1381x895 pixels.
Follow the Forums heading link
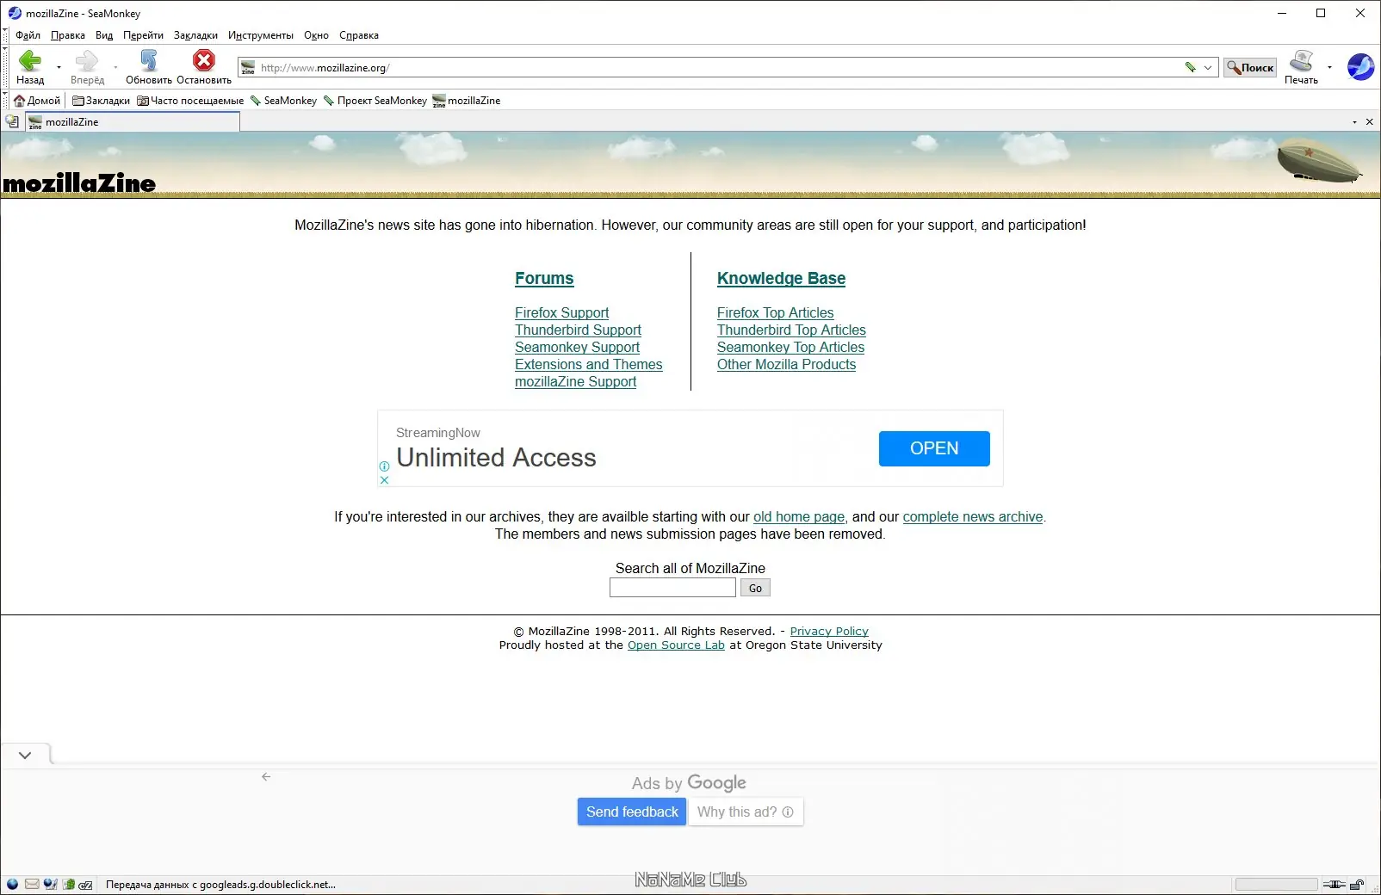click(544, 278)
